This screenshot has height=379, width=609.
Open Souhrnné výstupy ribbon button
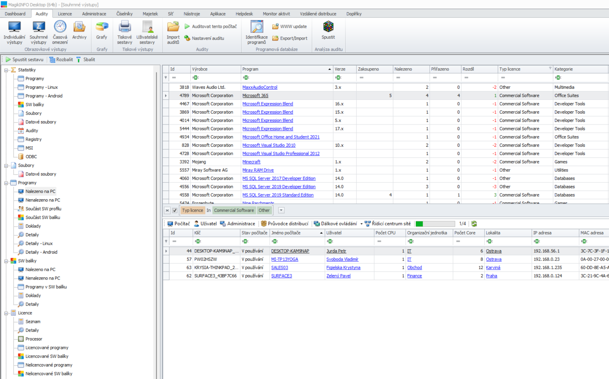click(39, 33)
